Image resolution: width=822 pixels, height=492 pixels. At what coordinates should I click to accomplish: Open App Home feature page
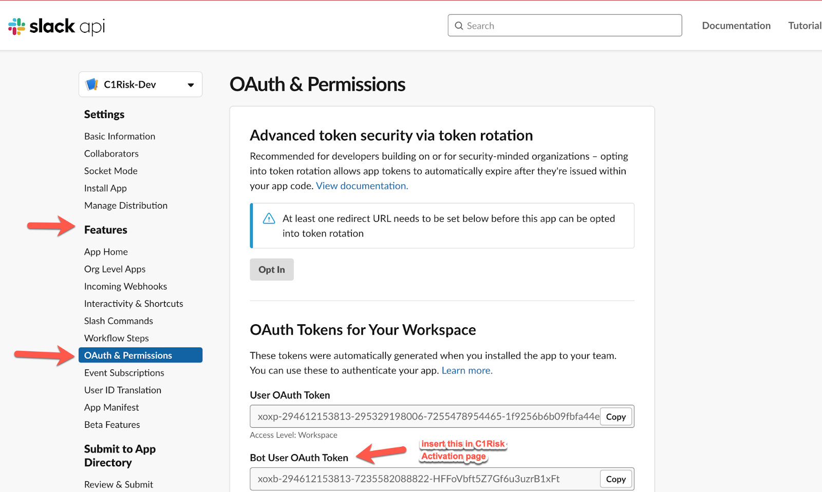106,251
